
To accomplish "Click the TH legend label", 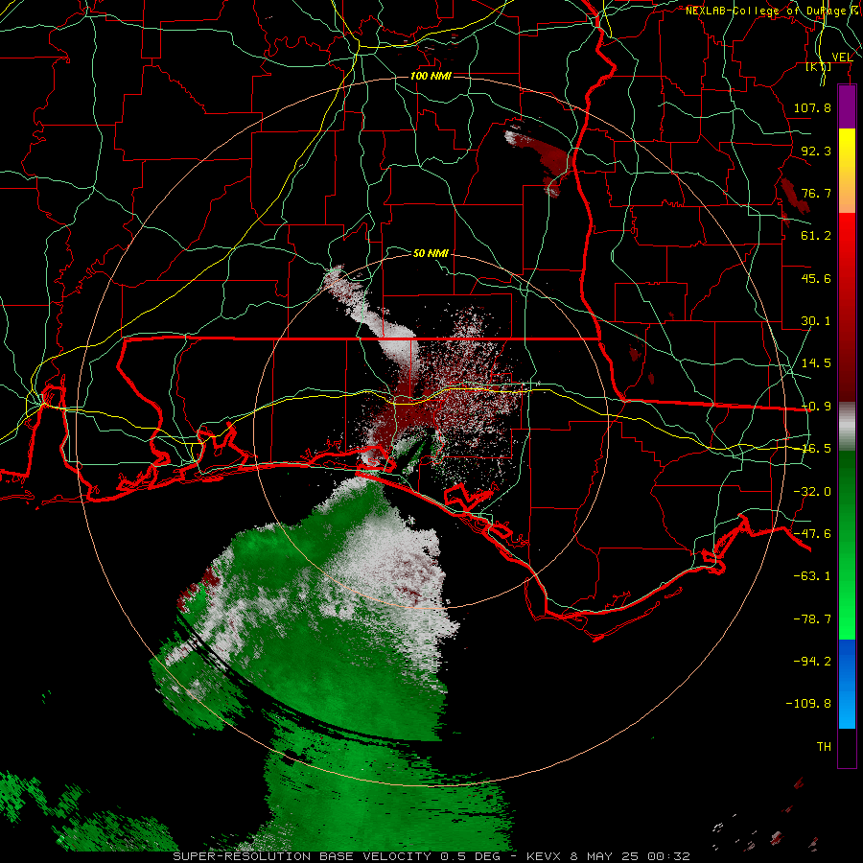I will 824,747.
